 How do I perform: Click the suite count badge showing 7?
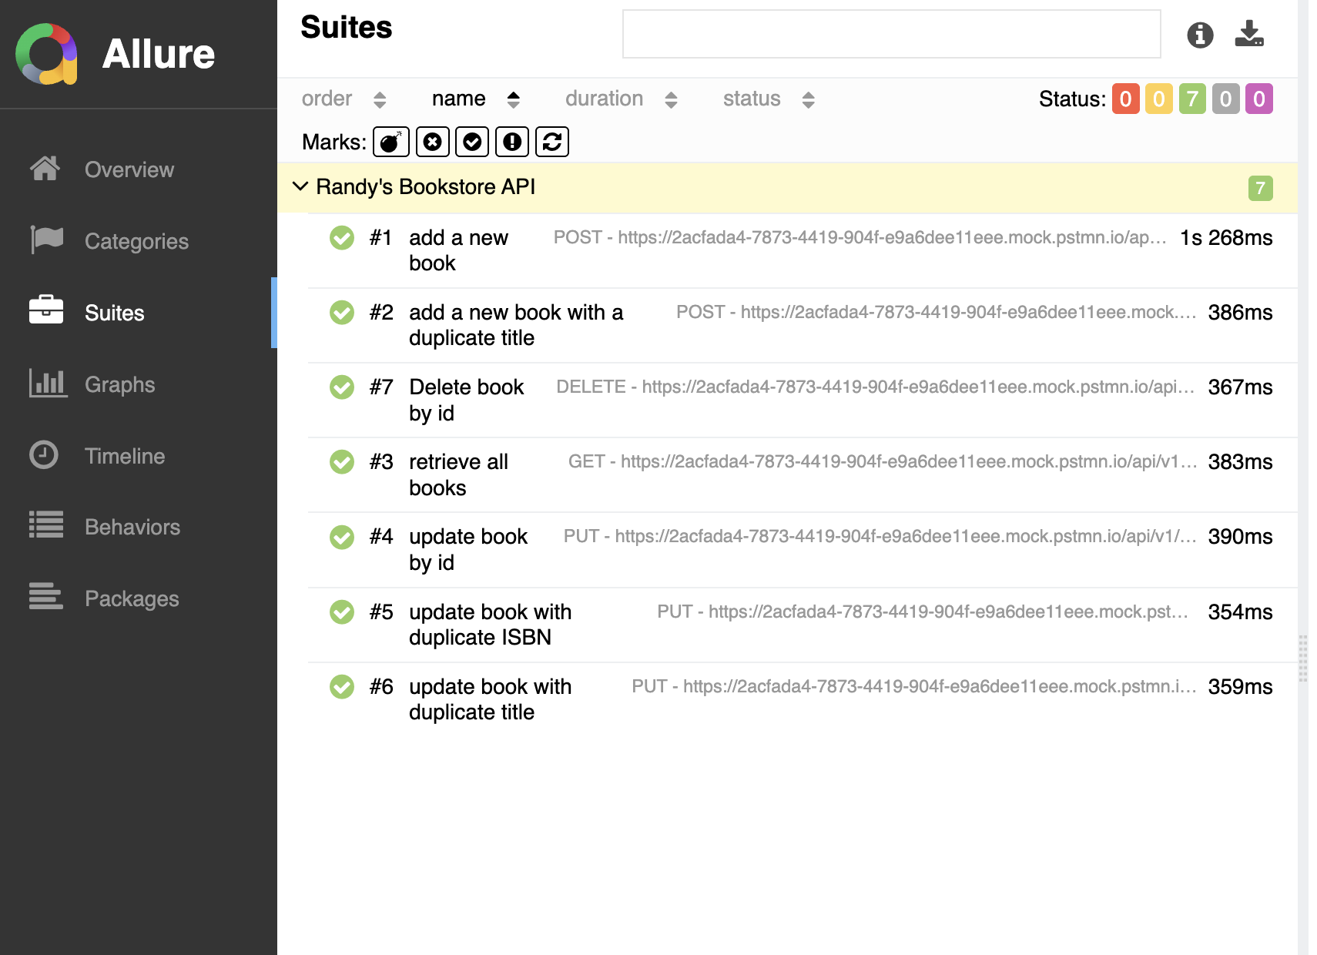[1260, 188]
